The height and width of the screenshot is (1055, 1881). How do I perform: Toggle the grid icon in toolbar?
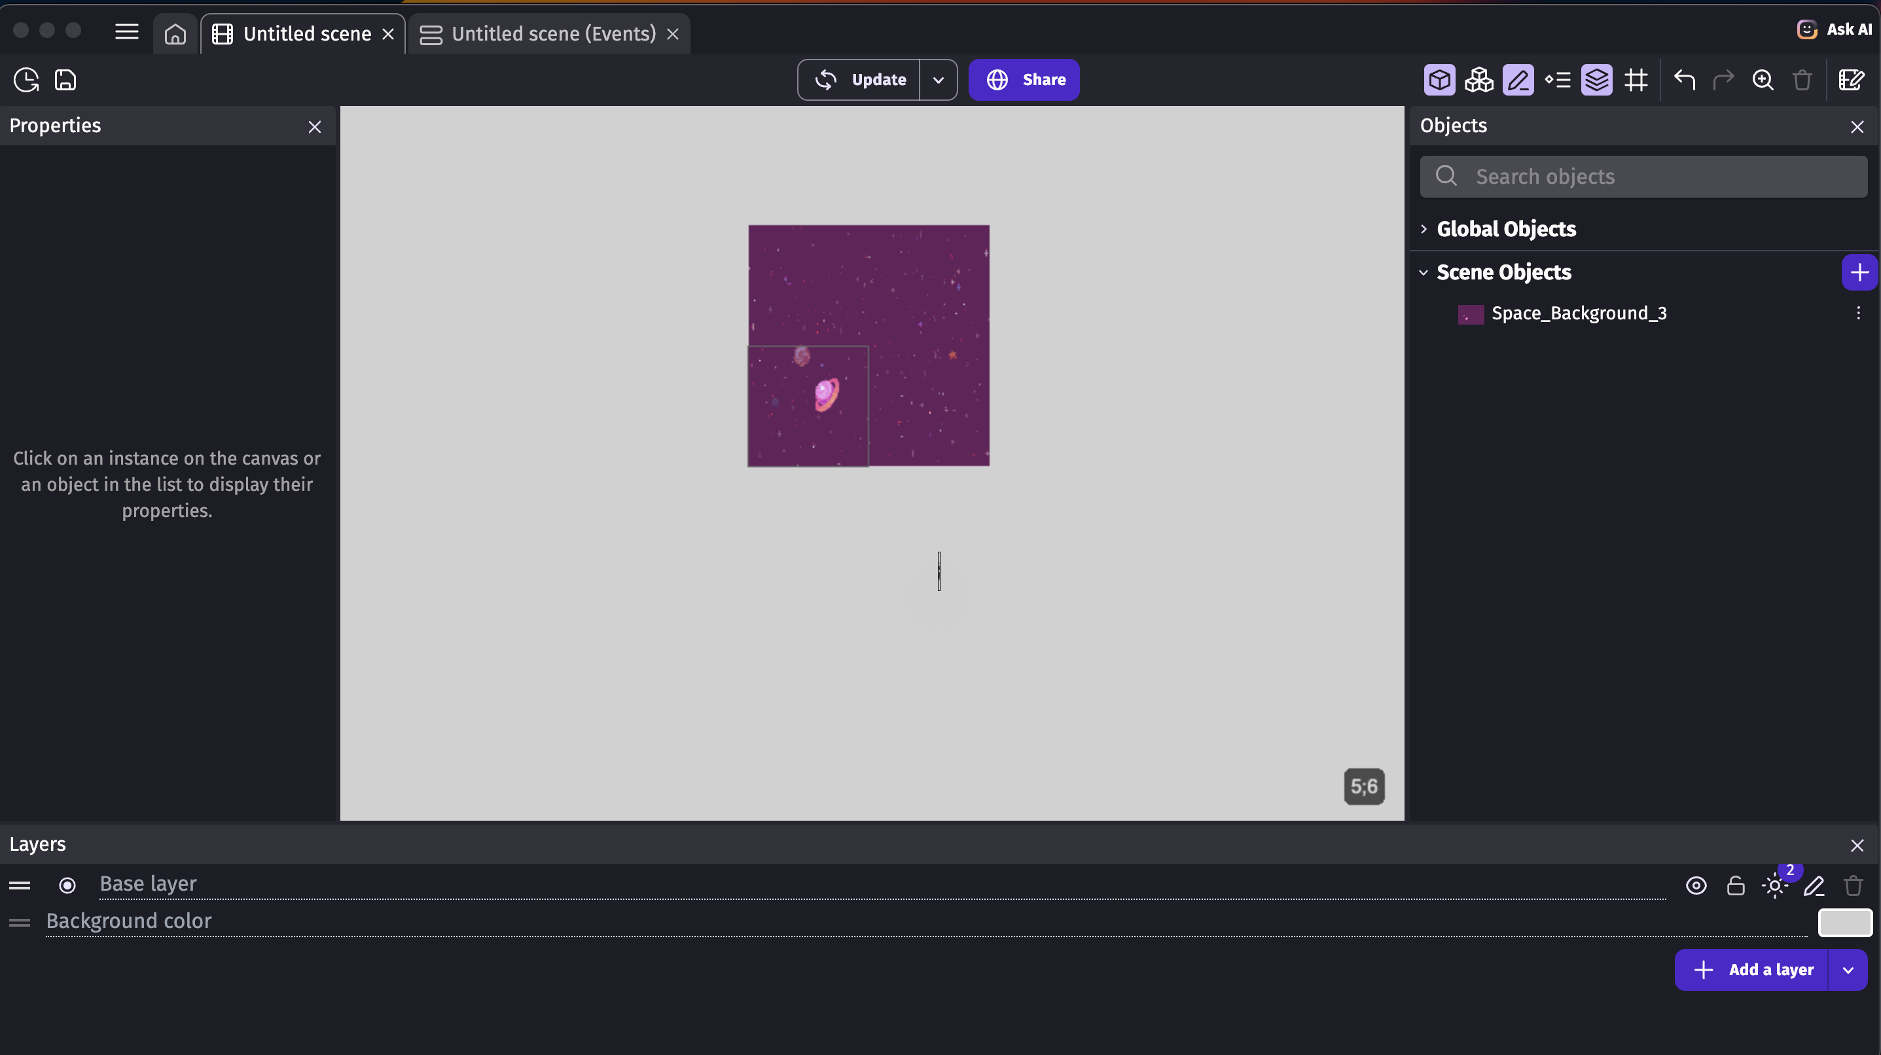pos(1636,80)
